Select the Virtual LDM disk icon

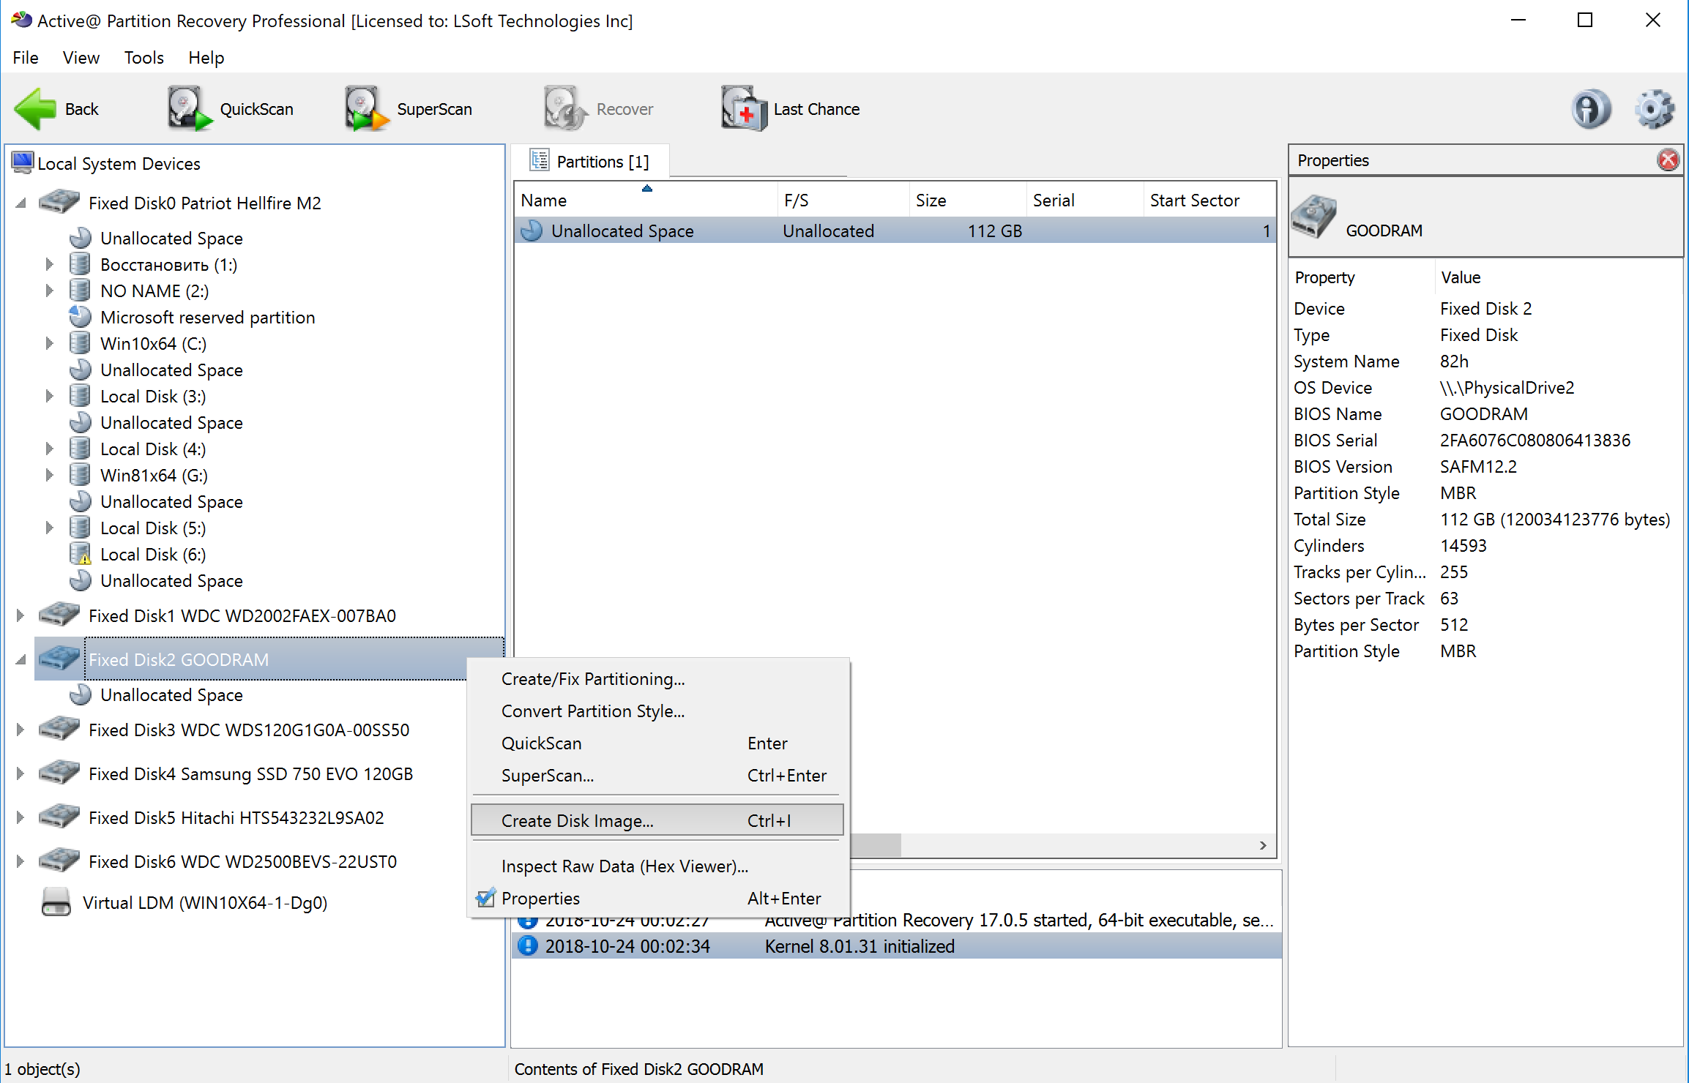point(55,902)
